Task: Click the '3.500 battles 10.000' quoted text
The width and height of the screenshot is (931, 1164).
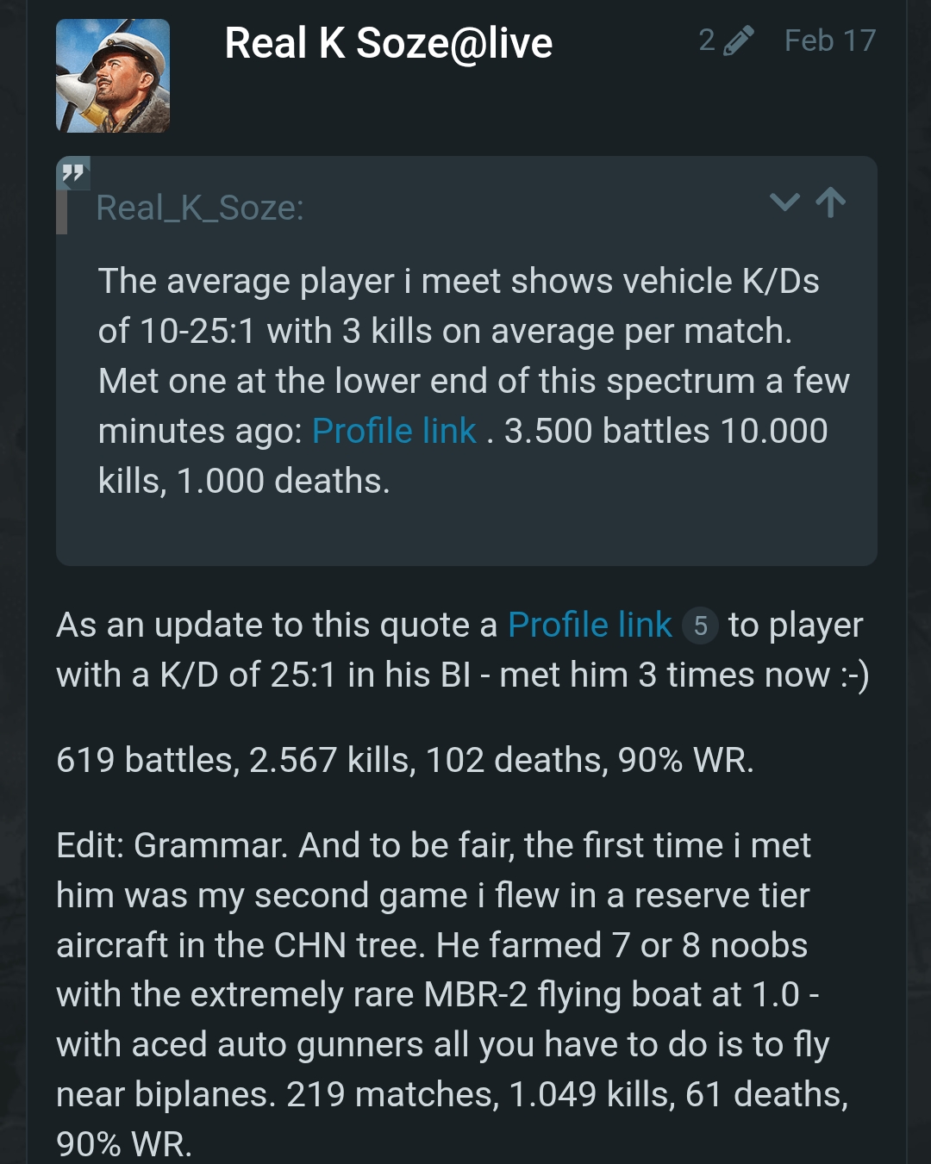Action: click(x=665, y=431)
